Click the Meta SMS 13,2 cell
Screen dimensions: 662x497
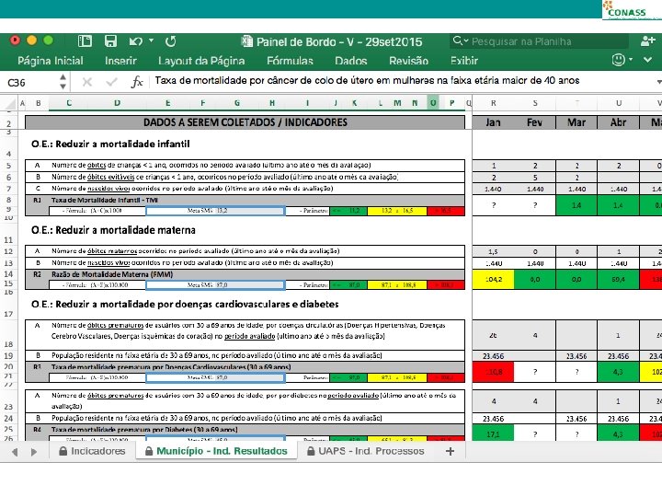tap(215, 211)
